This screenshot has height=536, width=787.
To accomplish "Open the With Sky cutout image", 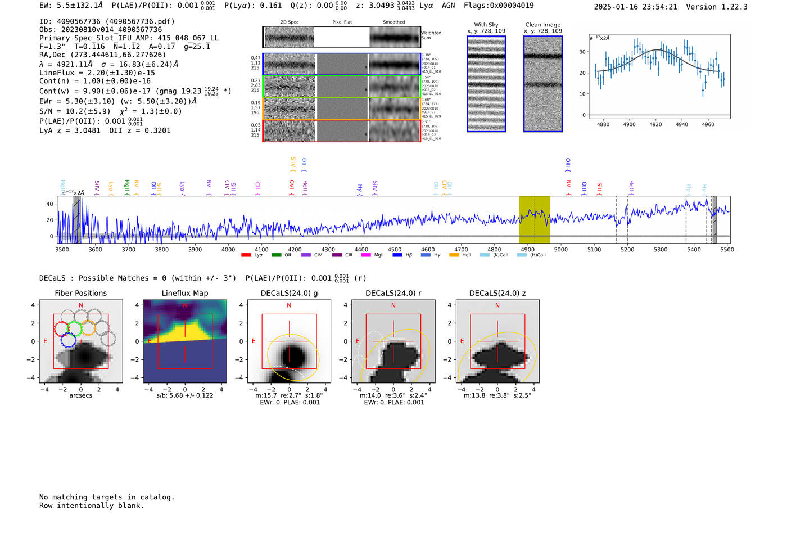I will [x=486, y=84].
